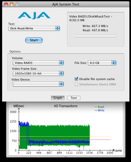Close the AJA System Test window
Image resolution: width=131 pixels, height=162 pixels.
point(6,4)
